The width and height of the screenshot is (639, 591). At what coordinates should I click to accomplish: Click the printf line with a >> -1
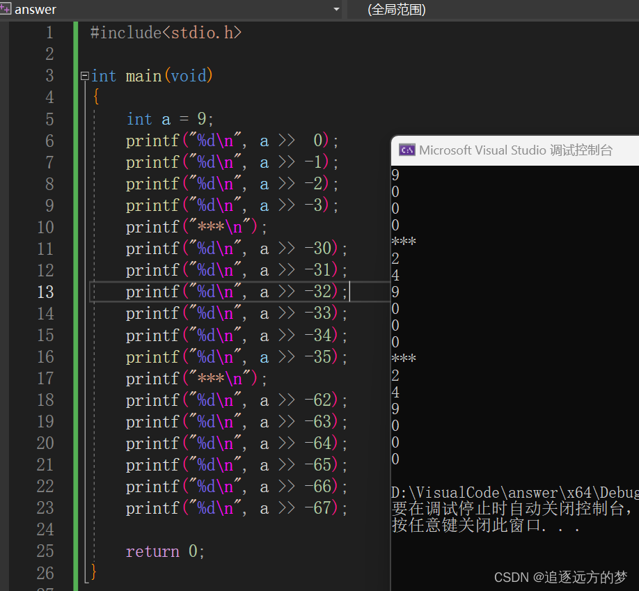232,163
